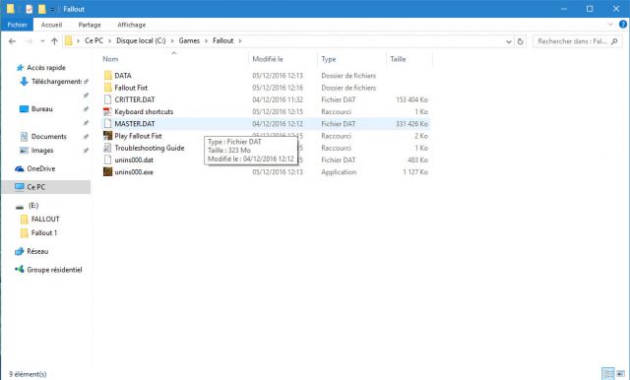
Task: Select the Affichage tab
Action: point(131,25)
